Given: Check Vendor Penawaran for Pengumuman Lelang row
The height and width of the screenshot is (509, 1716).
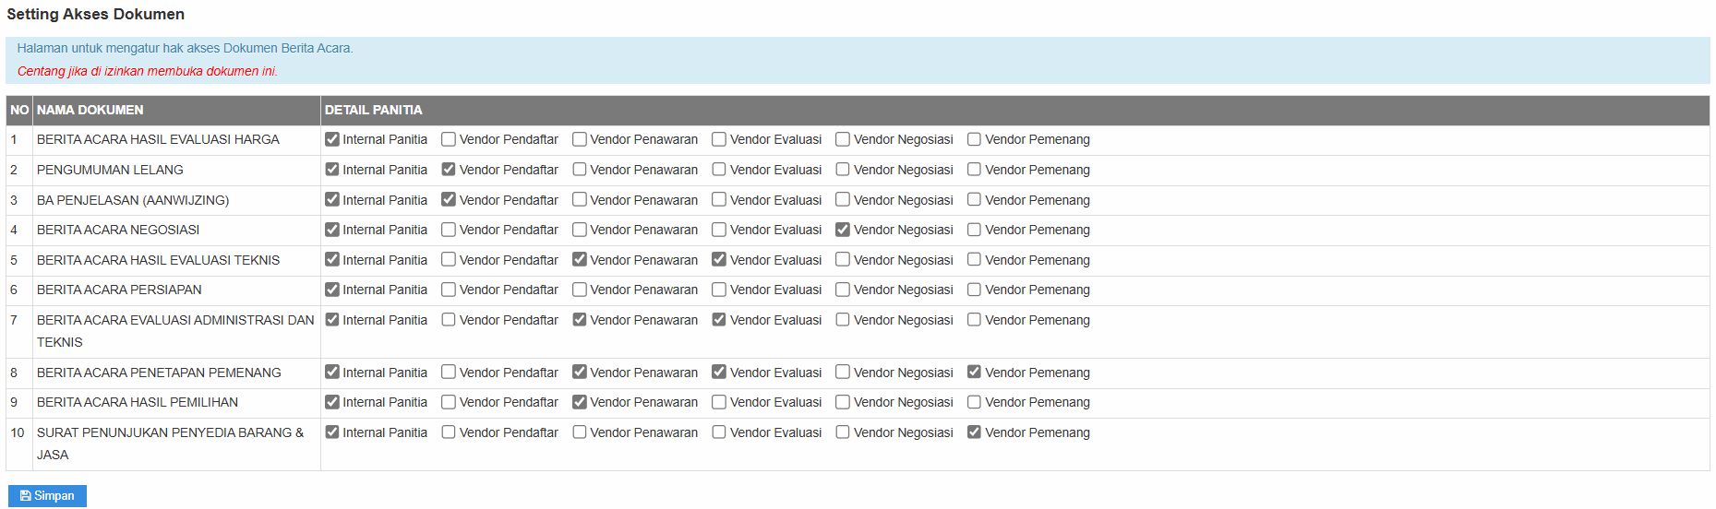Looking at the screenshot, I should 580,170.
